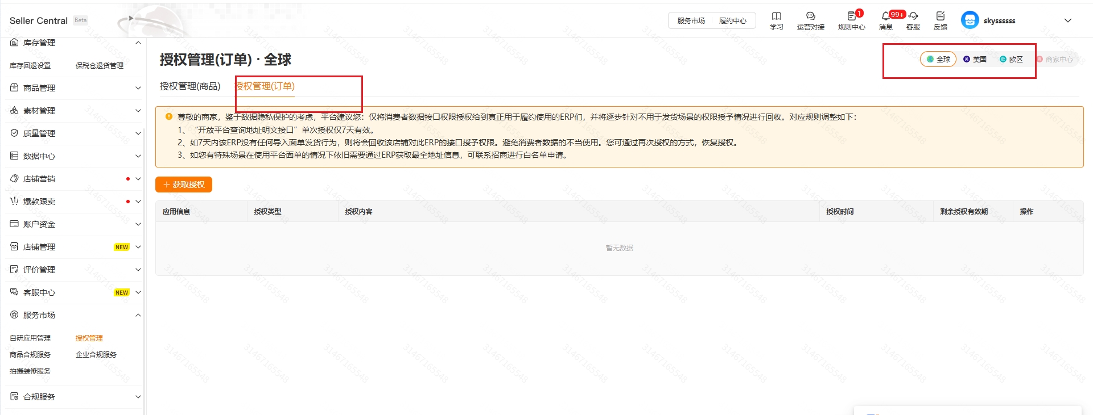Expand the 数据中心 section chevron
Viewport: 1093px width, 415px height.
(x=138, y=156)
